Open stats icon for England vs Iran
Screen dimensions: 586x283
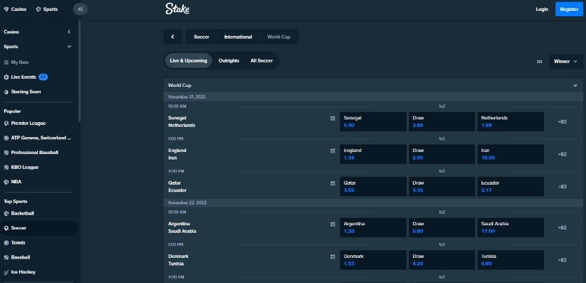tap(332, 151)
